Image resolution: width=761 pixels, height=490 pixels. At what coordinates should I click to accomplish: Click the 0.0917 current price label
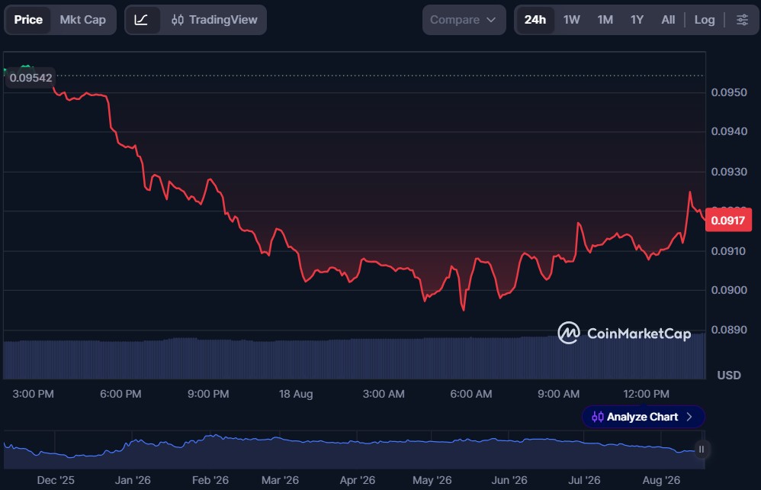[x=728, y=220]
